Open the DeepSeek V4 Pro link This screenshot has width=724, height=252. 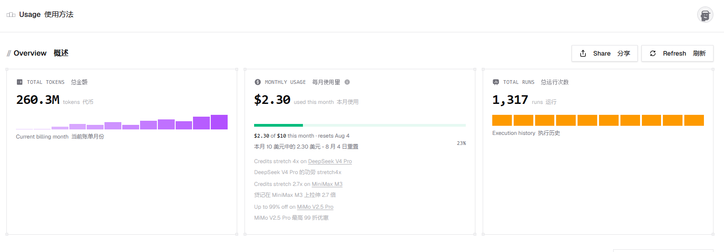coord(330,161)
